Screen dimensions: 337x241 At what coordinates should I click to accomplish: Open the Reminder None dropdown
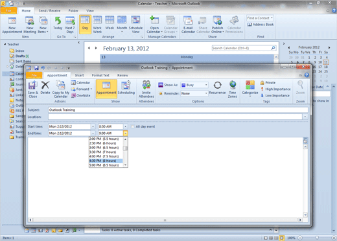point(206,93)
